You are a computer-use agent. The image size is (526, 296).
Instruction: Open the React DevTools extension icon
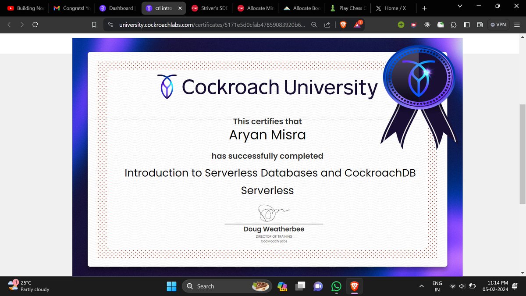coord(426,25)
